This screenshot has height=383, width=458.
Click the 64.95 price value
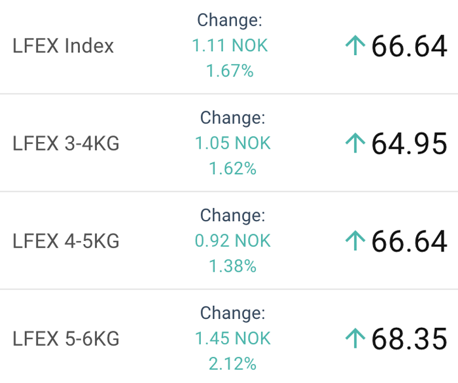(409, 143)
